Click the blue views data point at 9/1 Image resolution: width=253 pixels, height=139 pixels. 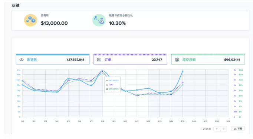(23, 85)
